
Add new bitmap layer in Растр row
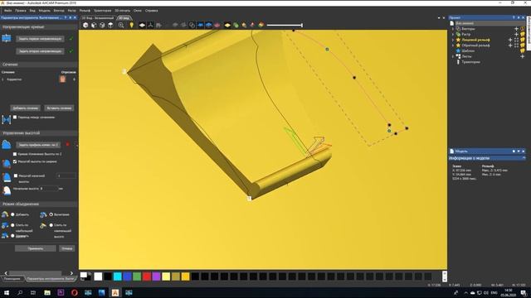(x=516, y=34)
